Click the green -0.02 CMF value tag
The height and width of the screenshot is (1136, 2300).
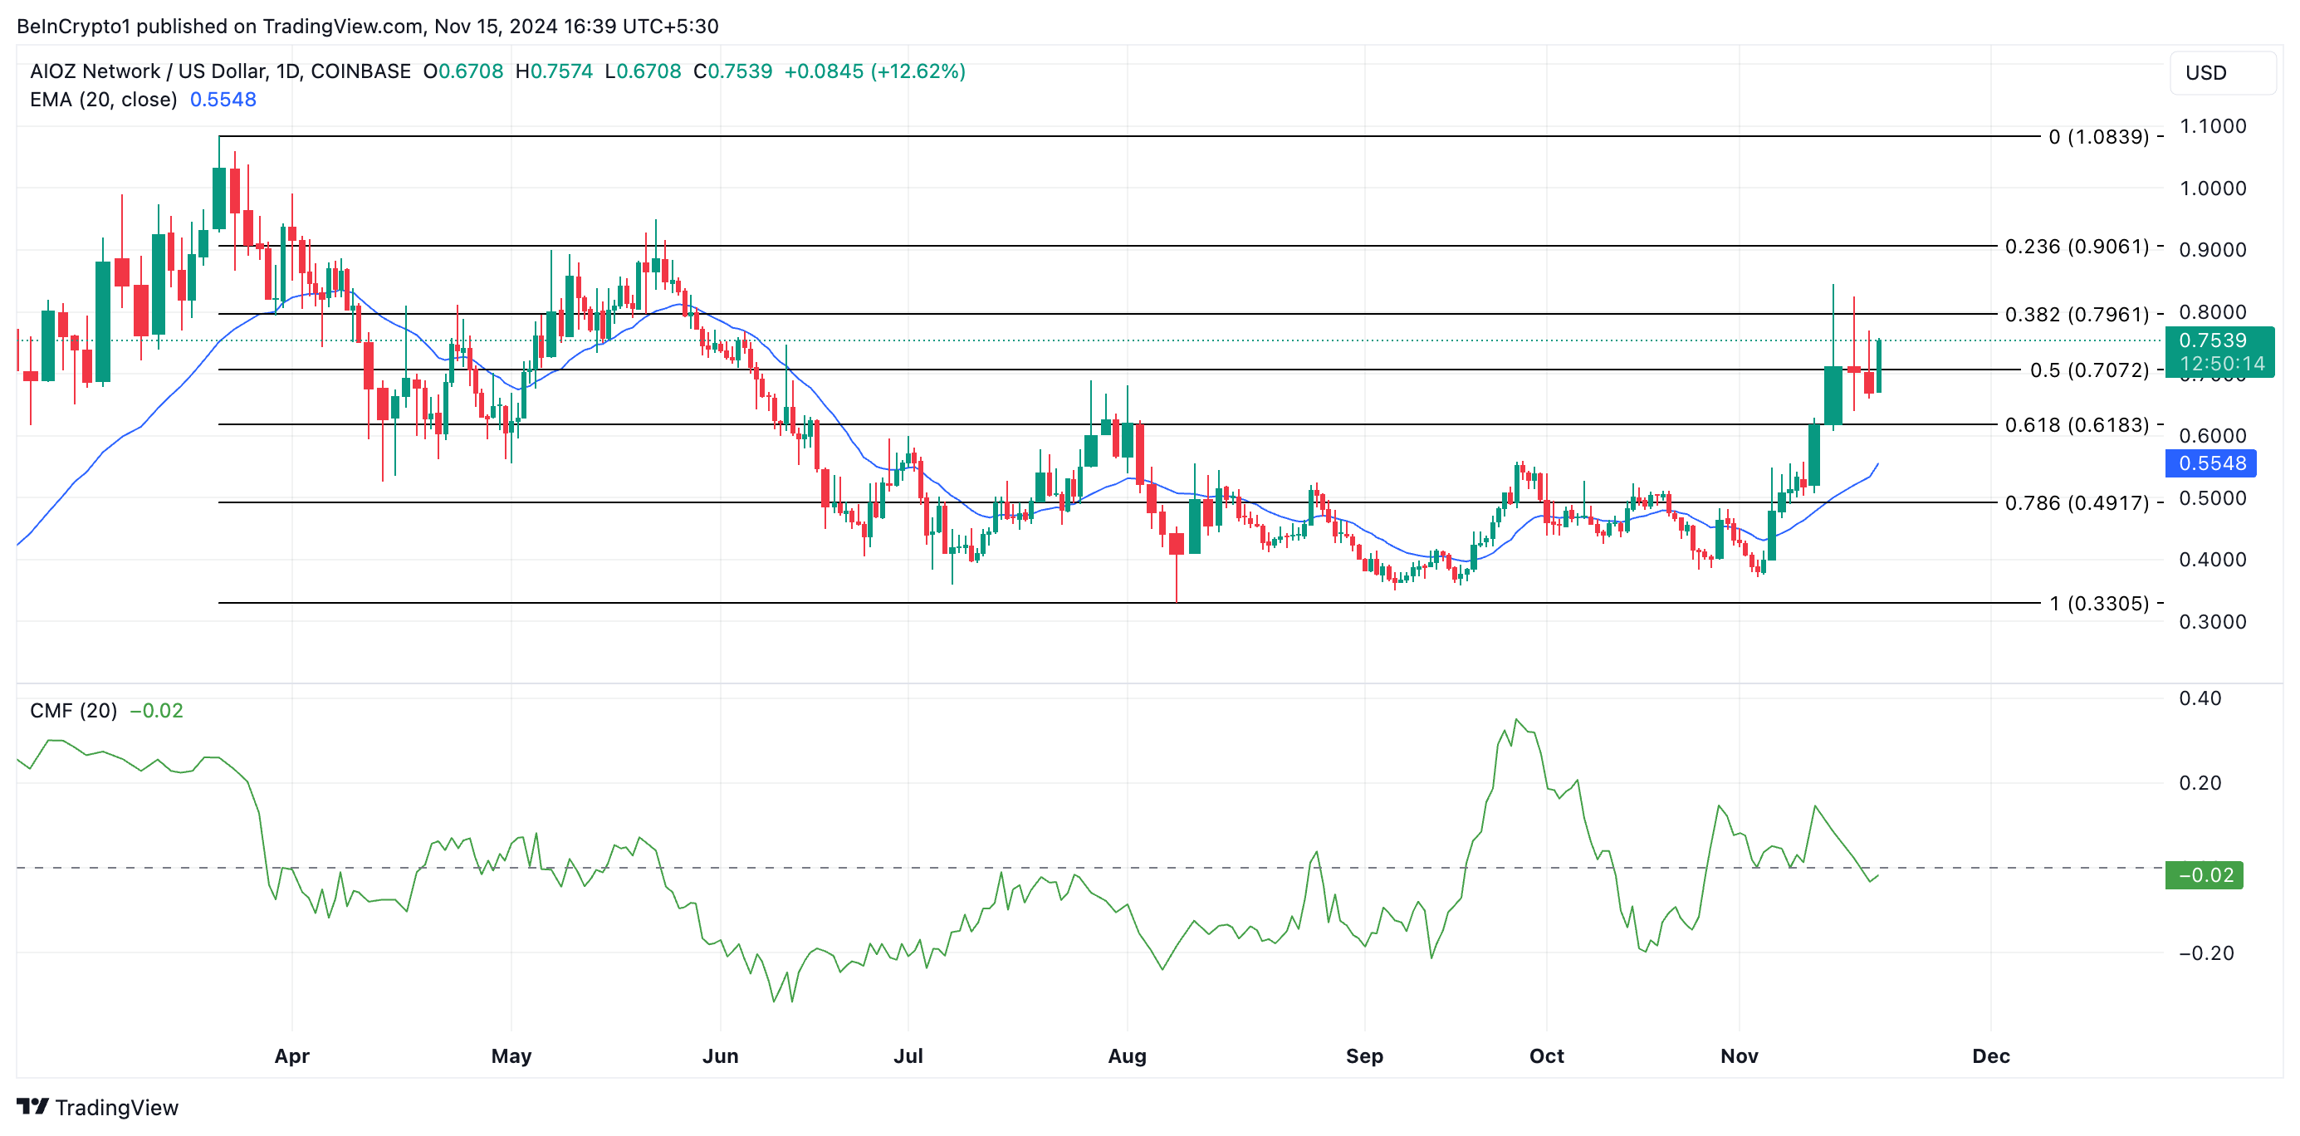coord(2205,875)
